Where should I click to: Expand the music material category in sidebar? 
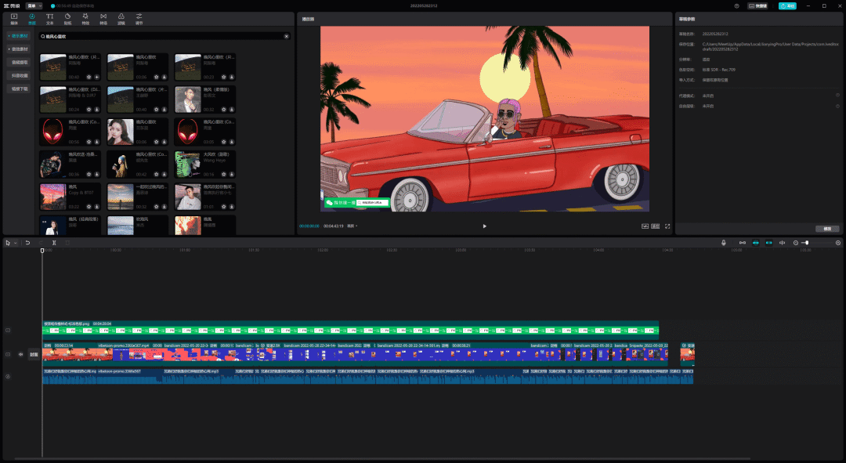click(18, 36)
